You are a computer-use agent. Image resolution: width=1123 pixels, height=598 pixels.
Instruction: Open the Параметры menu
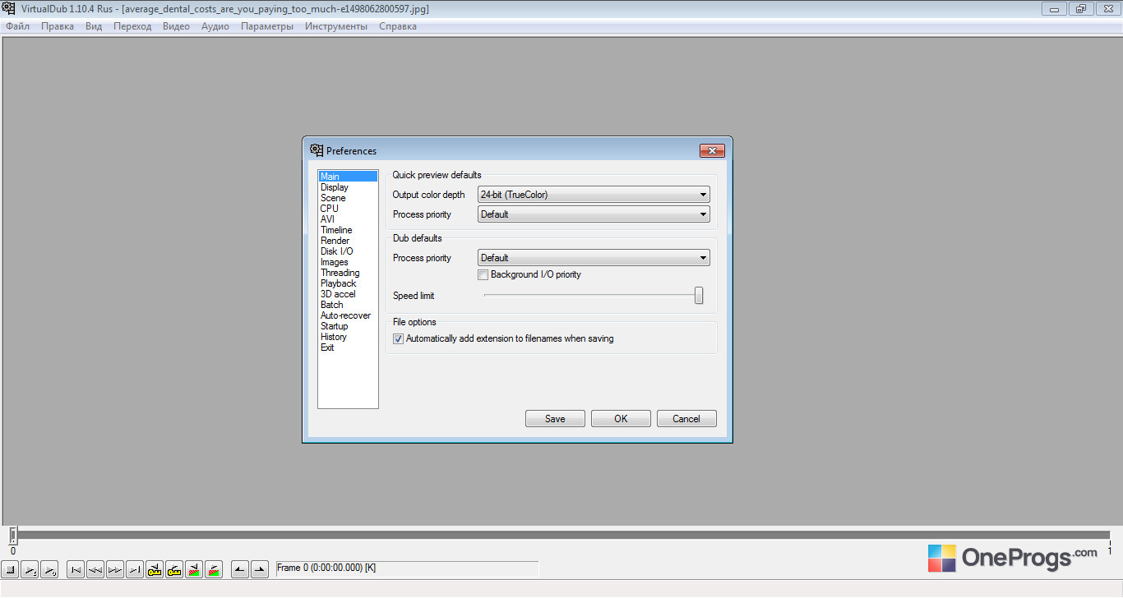click(267, 26)
